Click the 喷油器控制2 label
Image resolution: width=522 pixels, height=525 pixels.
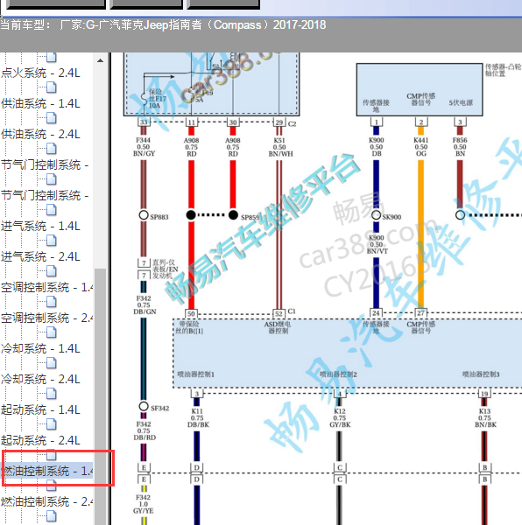(338, 374)
